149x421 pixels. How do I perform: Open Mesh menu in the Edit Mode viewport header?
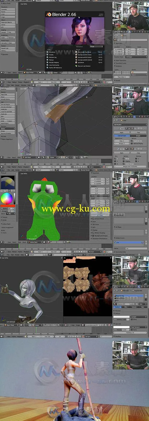pos(19,157)
